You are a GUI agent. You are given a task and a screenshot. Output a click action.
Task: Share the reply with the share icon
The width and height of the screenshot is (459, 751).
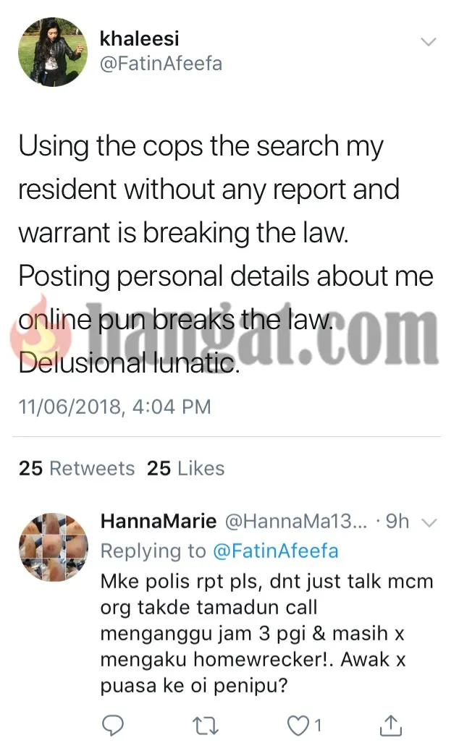[x=390, y=725]
